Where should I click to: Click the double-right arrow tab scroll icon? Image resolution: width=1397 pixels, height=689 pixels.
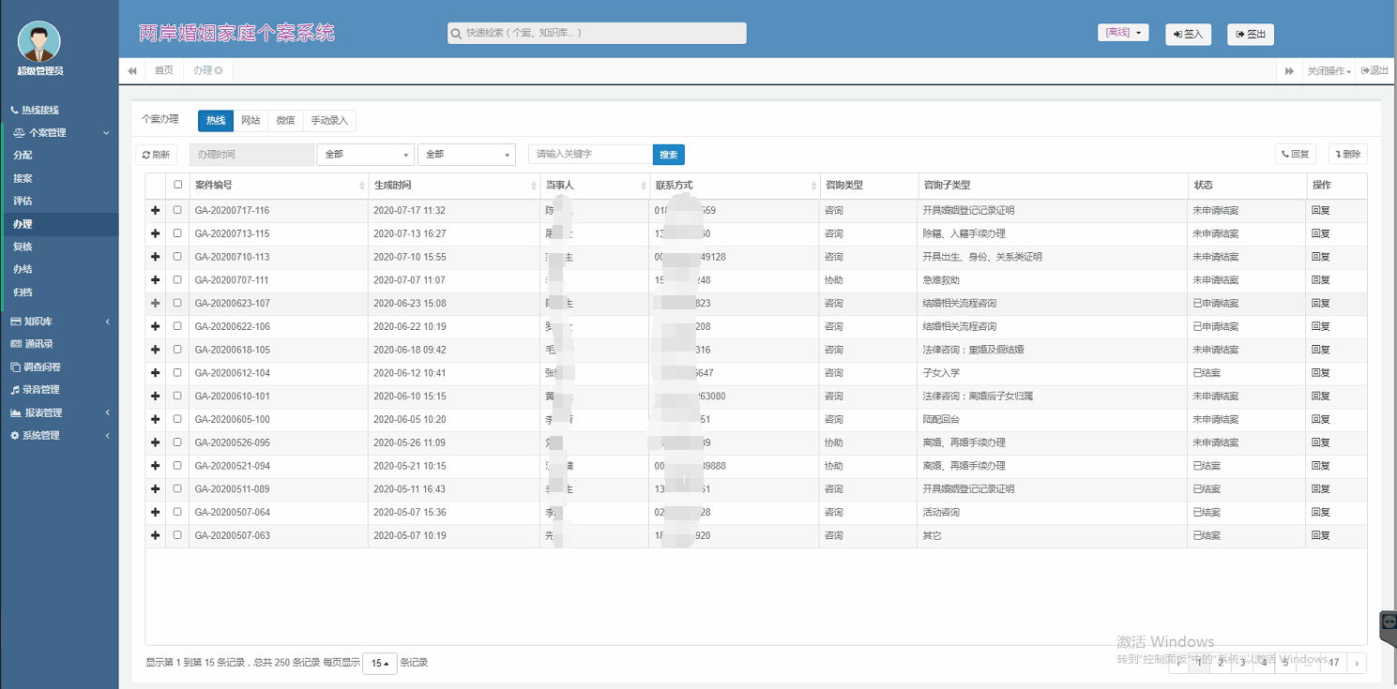tap(1289, 71)
